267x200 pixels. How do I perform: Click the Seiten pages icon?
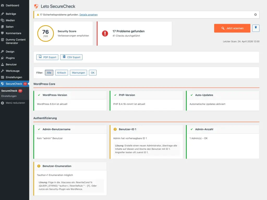2,27
